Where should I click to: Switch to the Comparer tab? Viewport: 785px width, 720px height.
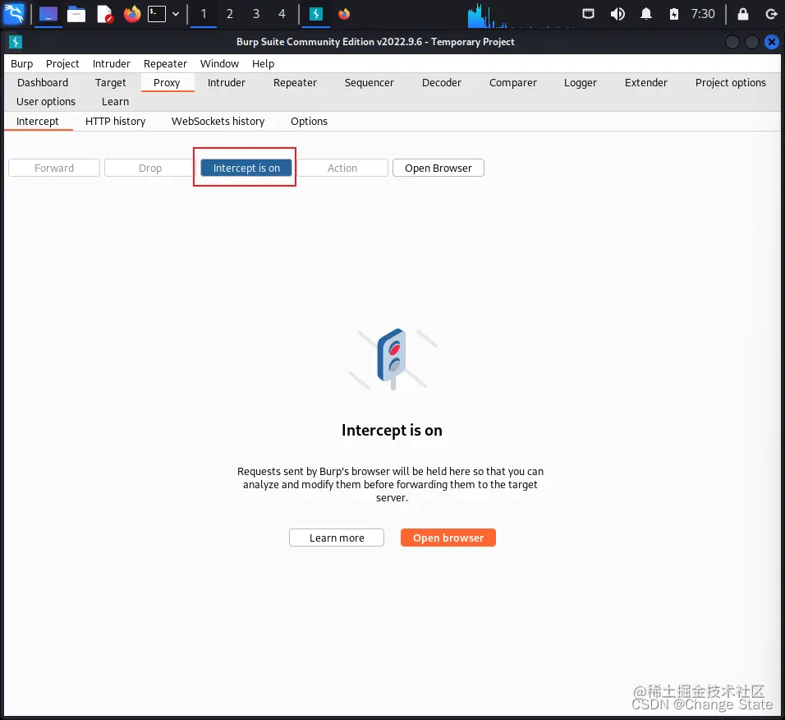coord(512,83)
